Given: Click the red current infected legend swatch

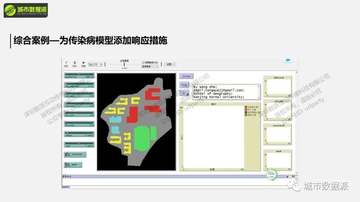Looking at the screenshot, I should [246, 112].
